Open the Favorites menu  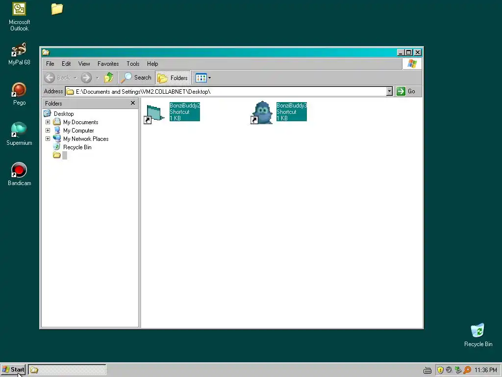click(108, 64)
